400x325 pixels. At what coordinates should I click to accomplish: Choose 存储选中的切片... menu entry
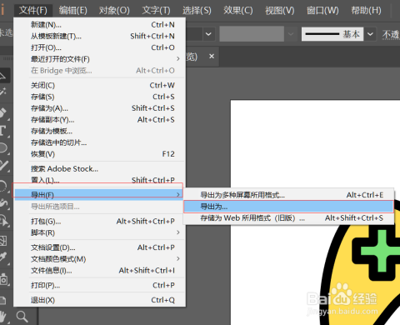tap(99, 142)
